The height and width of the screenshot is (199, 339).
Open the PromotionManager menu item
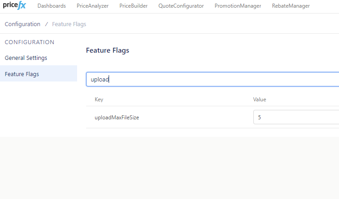(238, 6)
